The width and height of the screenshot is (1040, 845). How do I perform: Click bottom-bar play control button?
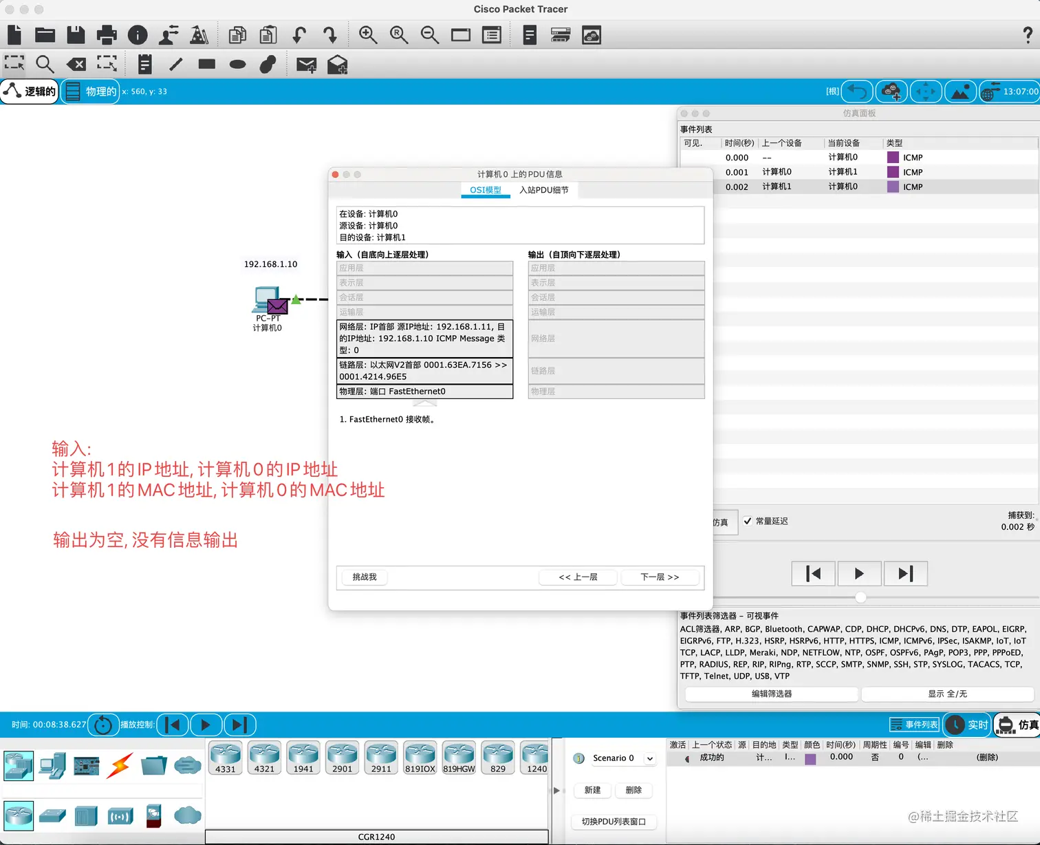tap(206, 725)
